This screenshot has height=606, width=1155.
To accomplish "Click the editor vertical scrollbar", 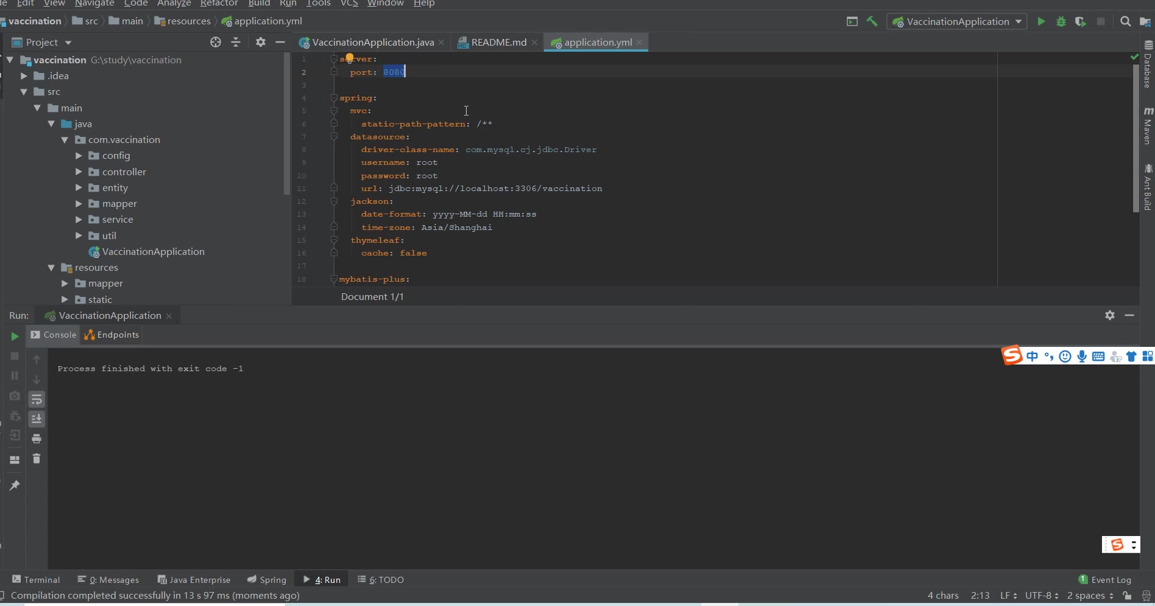I will (x=1136, y=139).
